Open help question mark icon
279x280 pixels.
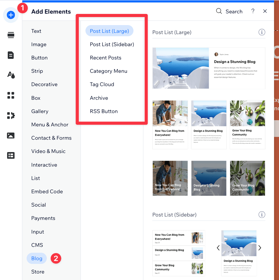pyautogui.click(x=253, y=11)
